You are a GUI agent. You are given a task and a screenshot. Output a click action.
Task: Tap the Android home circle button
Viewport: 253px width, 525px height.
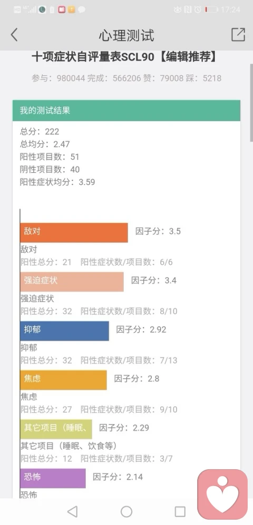coord(126,512)
